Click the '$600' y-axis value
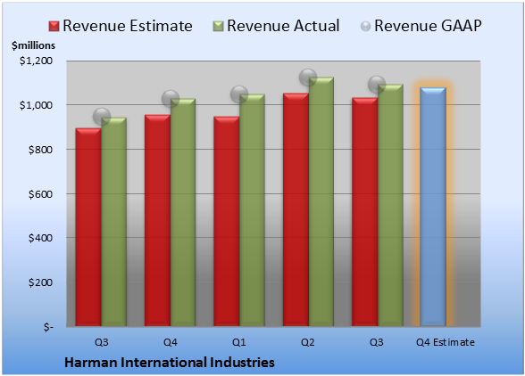525x376 pixels. pyautogui.click(x=40, y=194)
